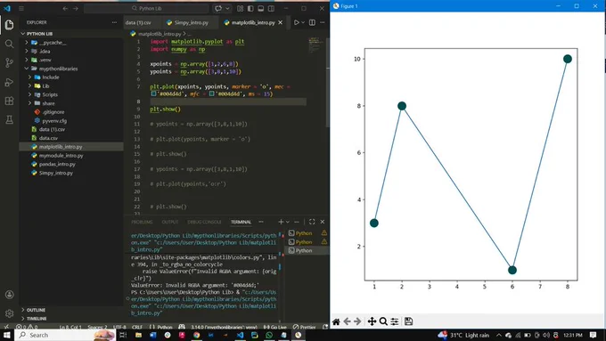The height and width of the screenshot is (341, 606).
Task: Go back to previous view in Figure 1
Action: [x=347, y=321]
